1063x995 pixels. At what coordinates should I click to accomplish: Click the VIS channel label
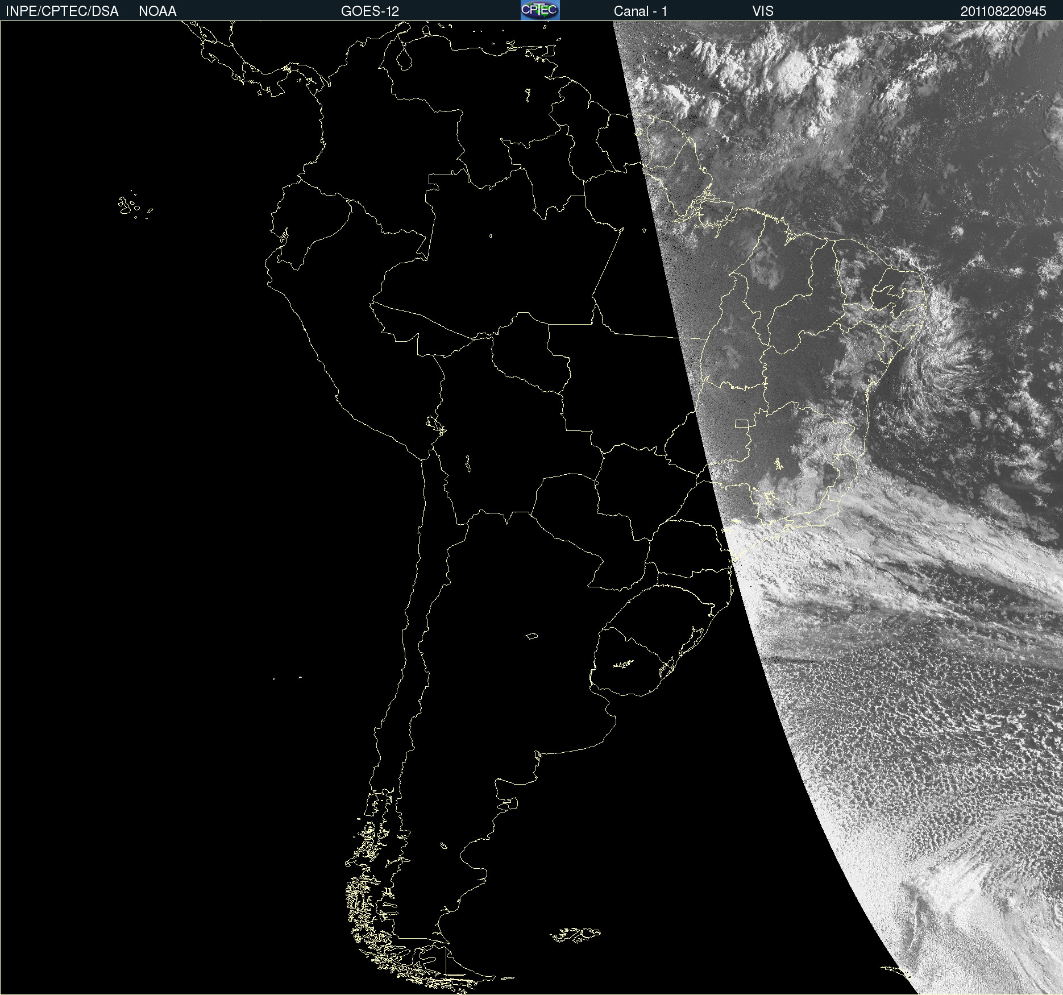[x=763, y=11]
